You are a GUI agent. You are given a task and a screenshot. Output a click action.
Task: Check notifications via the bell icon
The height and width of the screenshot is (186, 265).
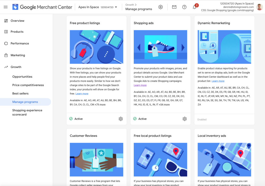pos(195,7)
